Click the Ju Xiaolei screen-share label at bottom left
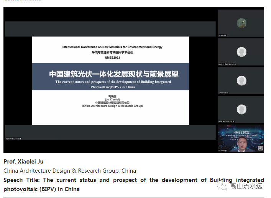This screenshot has height=198, width=271. point(13,139)
